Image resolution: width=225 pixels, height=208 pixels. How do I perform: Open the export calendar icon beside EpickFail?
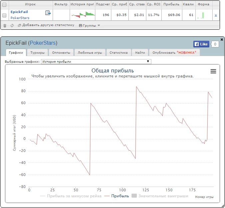click(48, 13)
